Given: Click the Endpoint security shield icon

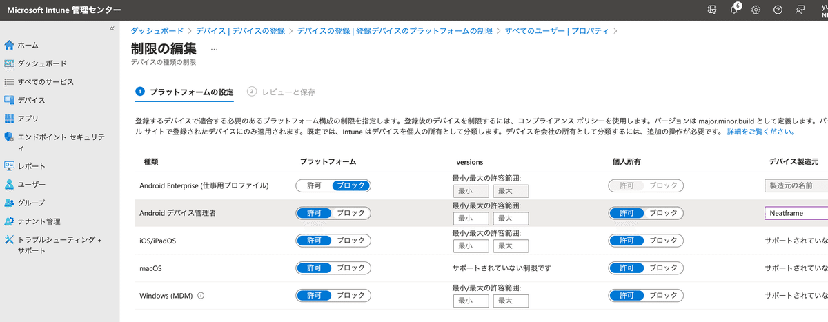Looking at the screenshot, I should [x=9, y=137].
